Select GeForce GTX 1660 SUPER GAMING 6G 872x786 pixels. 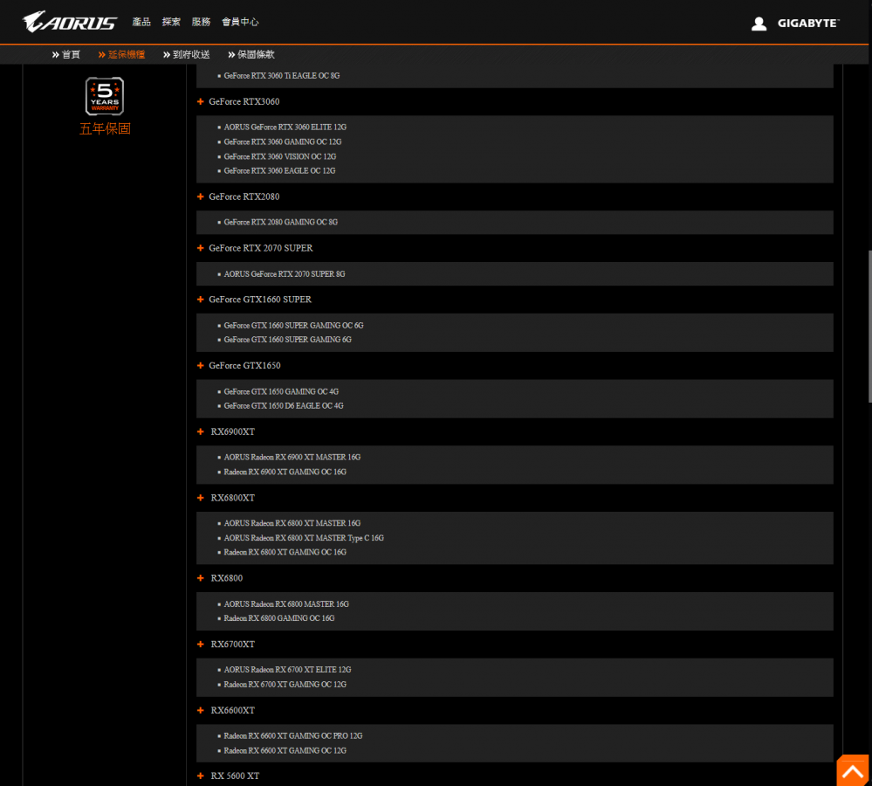[287, 340]
